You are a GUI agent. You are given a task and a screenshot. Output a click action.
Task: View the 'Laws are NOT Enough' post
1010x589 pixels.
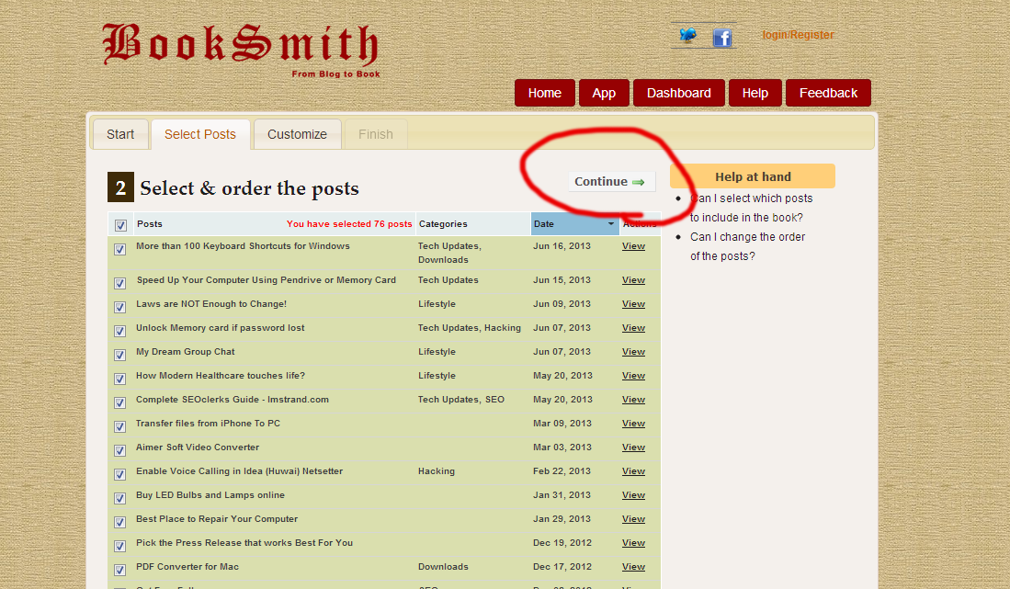coord(633,304)
